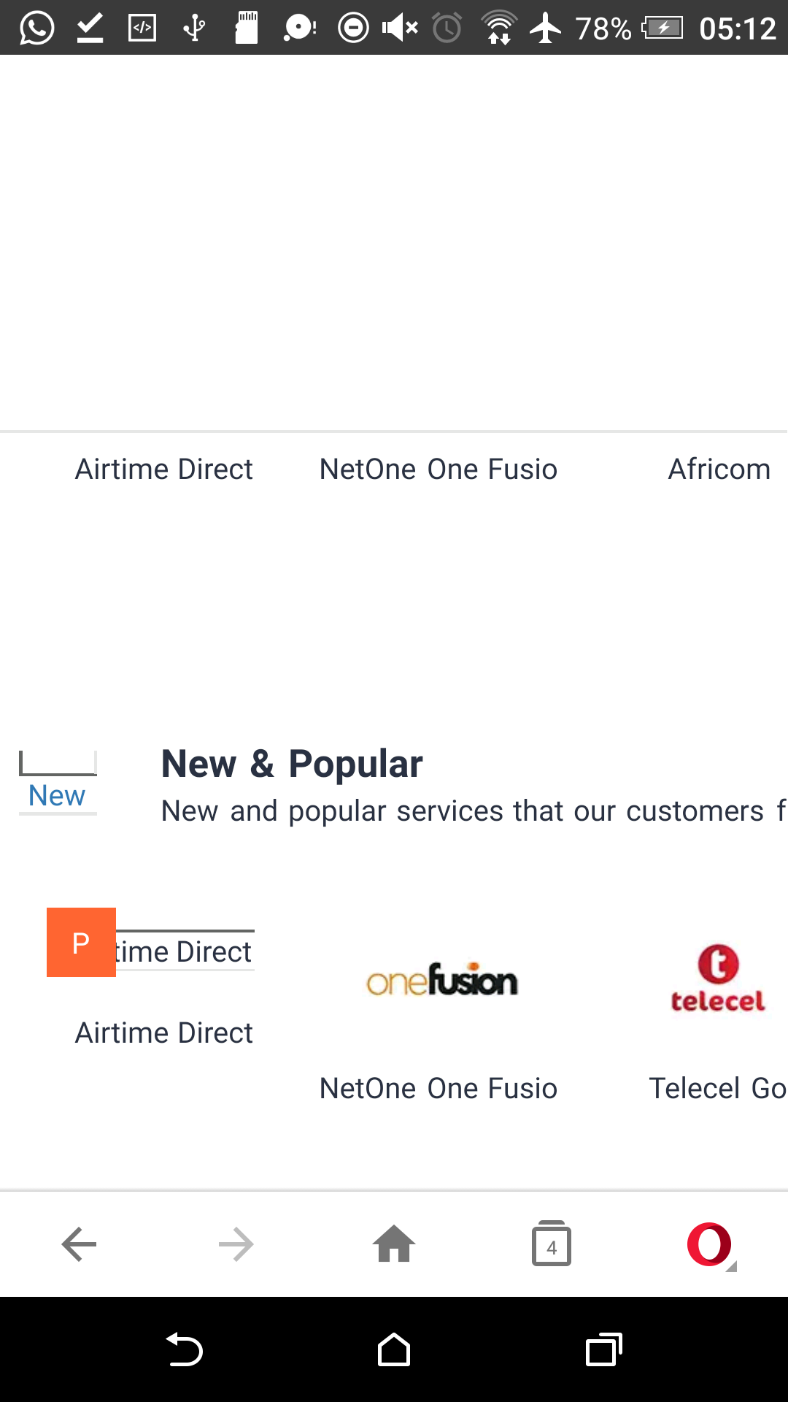Navigate back using the browser back arrow
The width and height of the screenshot is (788, 1402).
click(x=79, y=1244)
